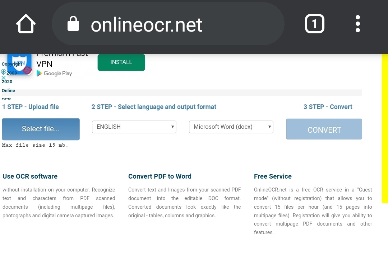Image resolution: width=388 pixels, height=260 pixels.
Task: Open the Premium Fast VPN ad title
Action: pyautogui.click(x=62, y=58)
